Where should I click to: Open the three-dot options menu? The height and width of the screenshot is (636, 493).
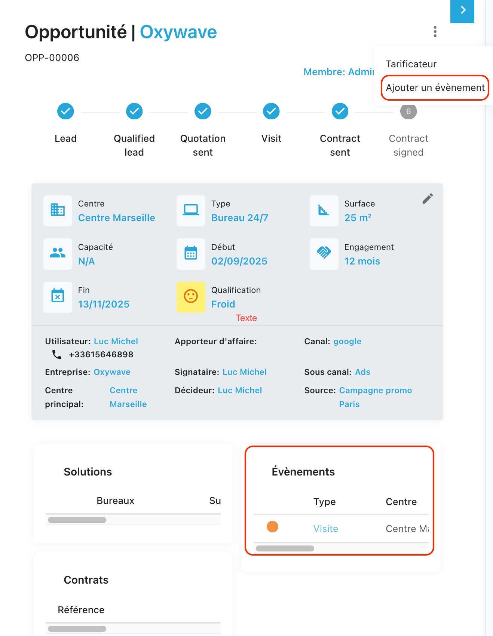435,32
